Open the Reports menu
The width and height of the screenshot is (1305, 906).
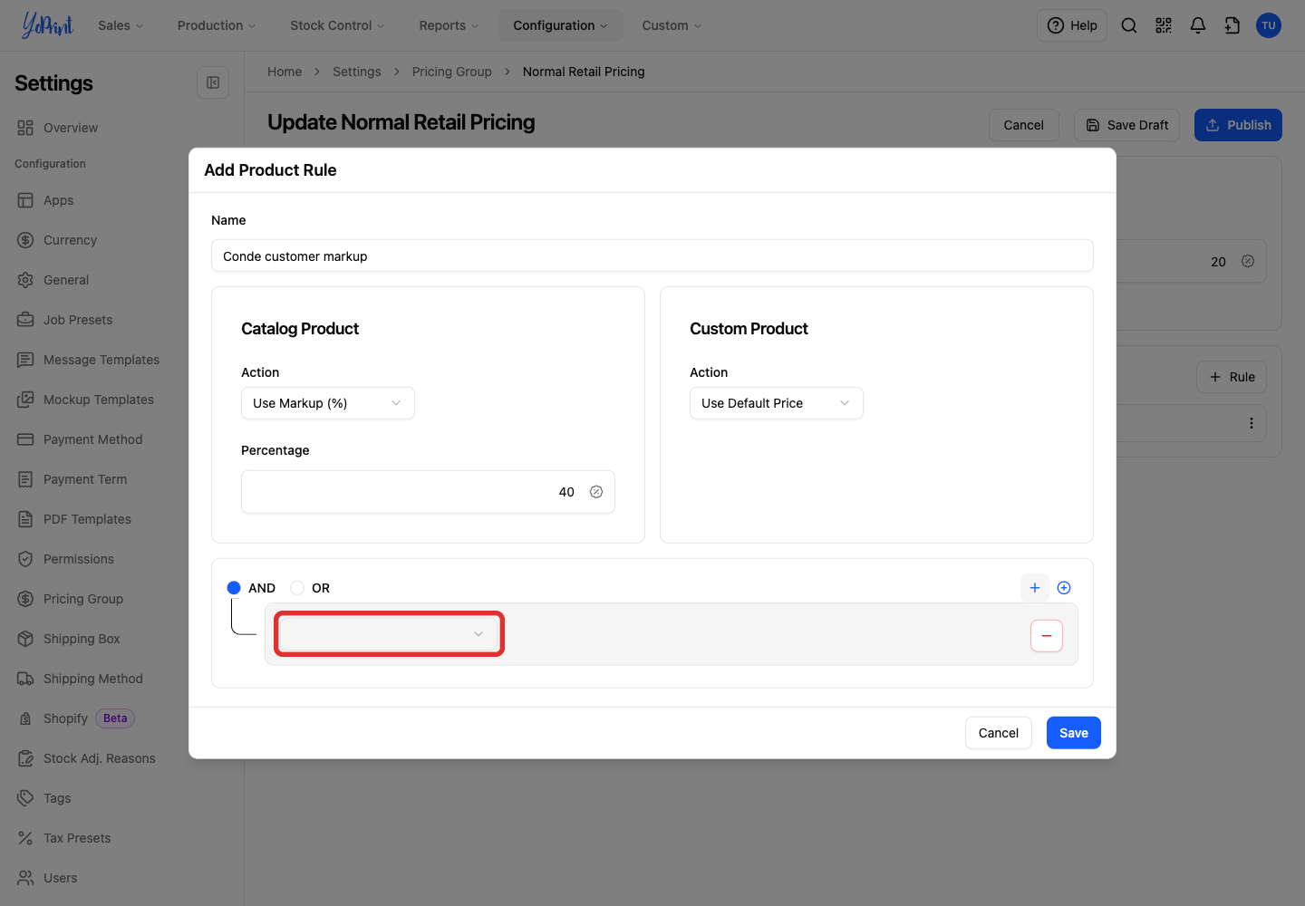(x=449, y=25)
